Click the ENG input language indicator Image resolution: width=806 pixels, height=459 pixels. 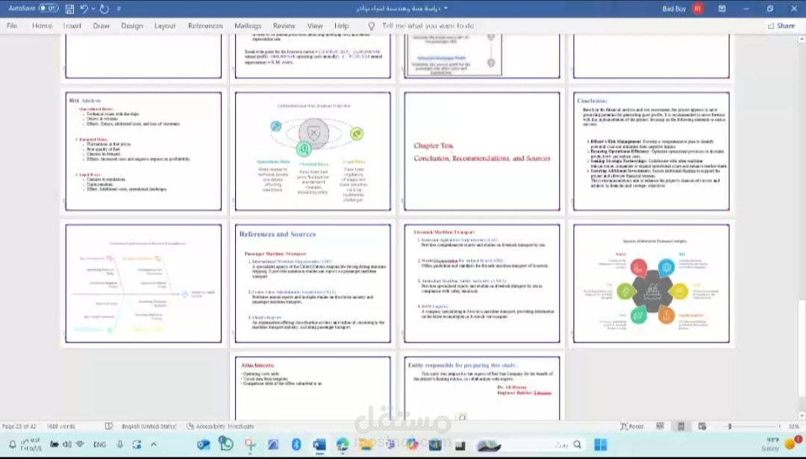(100, 445)
